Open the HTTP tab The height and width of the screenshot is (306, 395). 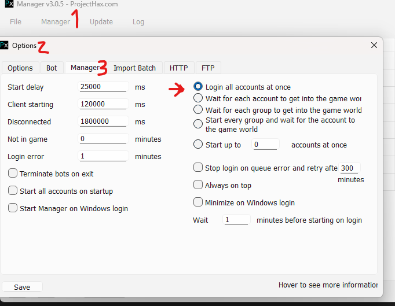point(178,68)
